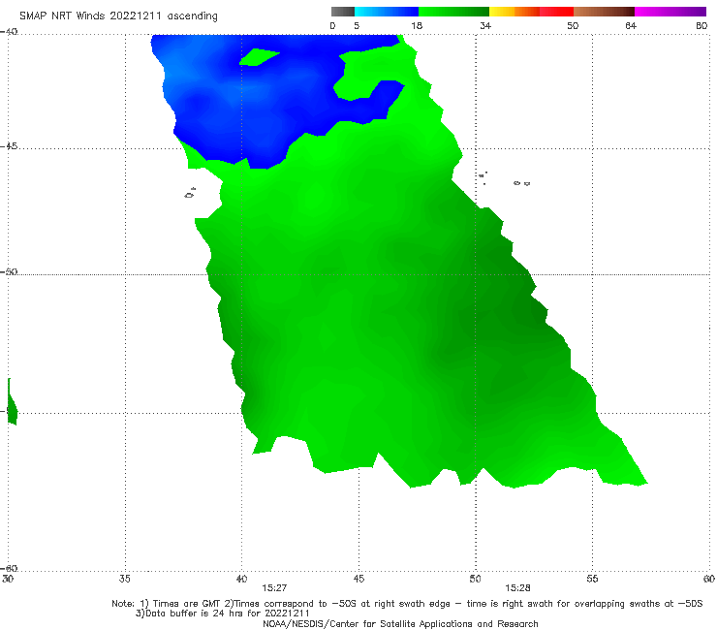Screen dimensions: 717x630
Task: Click the latitude axis label '-60'
Action: pos(9,569)
